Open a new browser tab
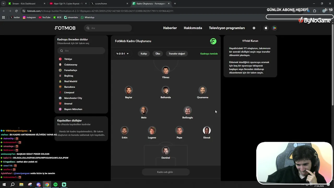This screenshot has width=334, height=188. coord(175,4)
